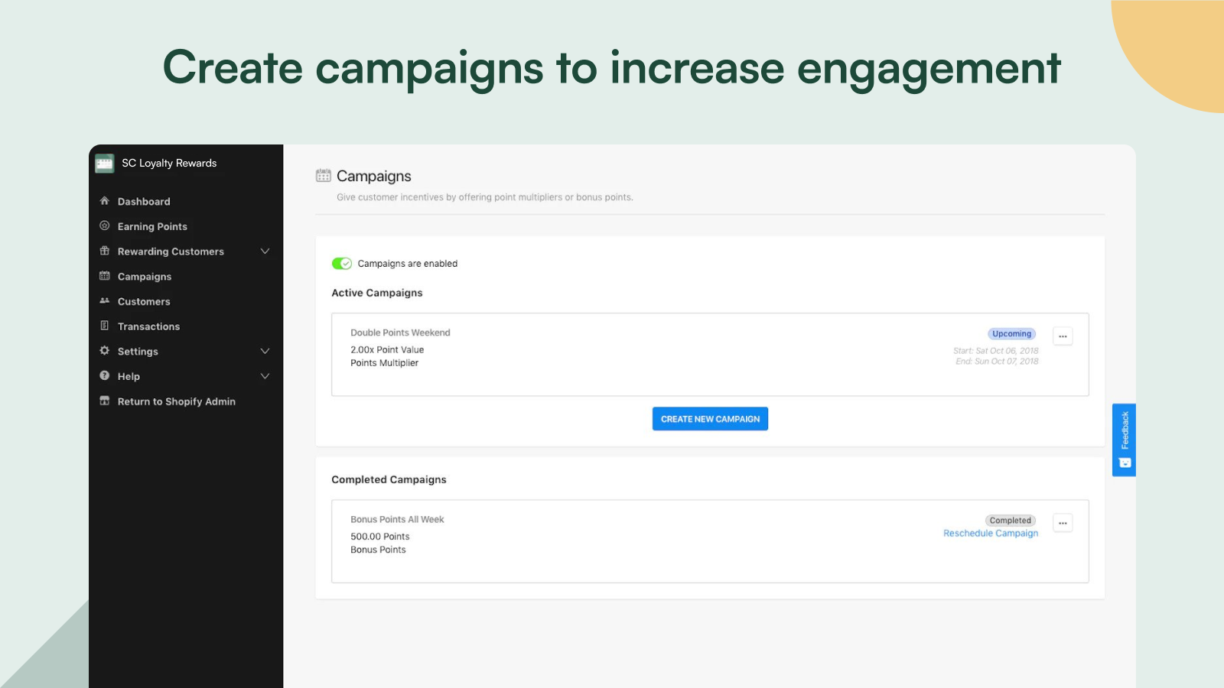Click the Settings gear icon

(105, 351)
